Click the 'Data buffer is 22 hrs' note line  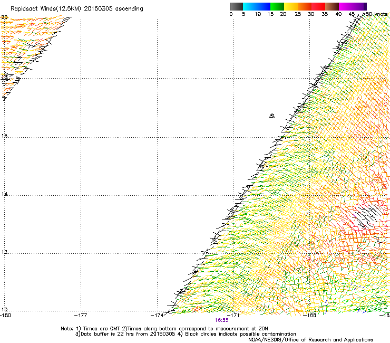pyautogui.click(x=186, y=334)
